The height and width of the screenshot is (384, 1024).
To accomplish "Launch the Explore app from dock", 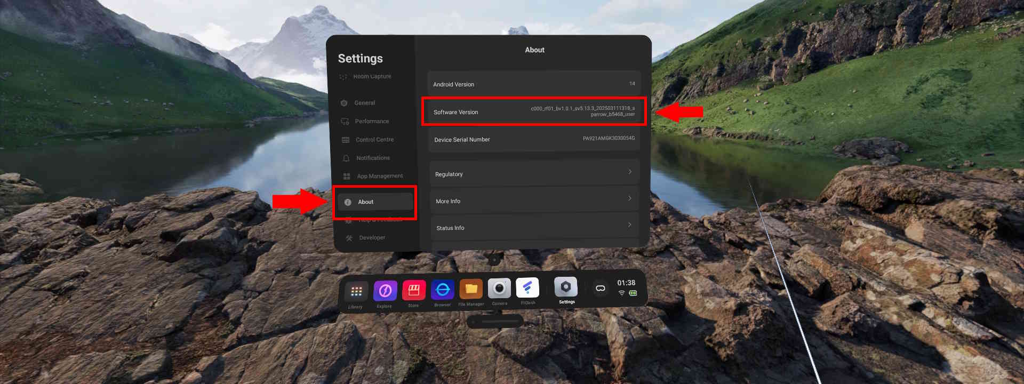I will click(x=385, y=291).
